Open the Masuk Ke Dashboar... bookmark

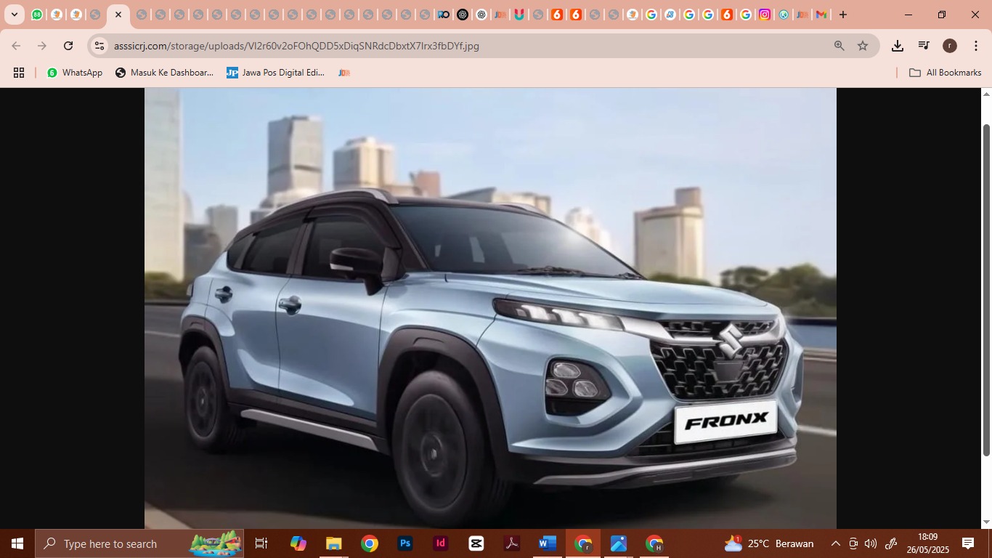[164, 73]
